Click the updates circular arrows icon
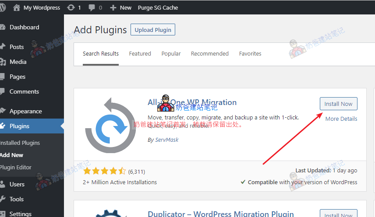The image size is (375, 217). 71,7
